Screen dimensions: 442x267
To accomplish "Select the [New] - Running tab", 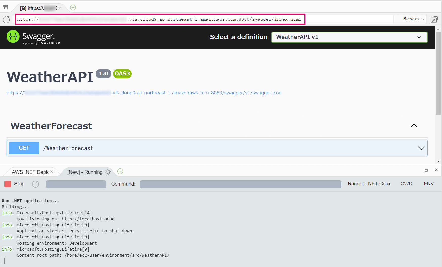I will coord(85,172).
